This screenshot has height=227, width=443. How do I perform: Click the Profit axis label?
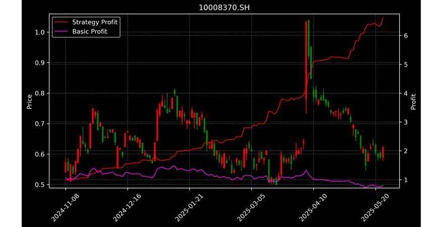(413, 101)
